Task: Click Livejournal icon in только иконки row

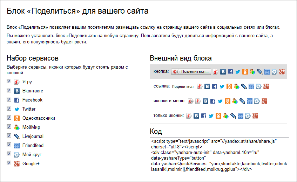Action: [233, 115]
